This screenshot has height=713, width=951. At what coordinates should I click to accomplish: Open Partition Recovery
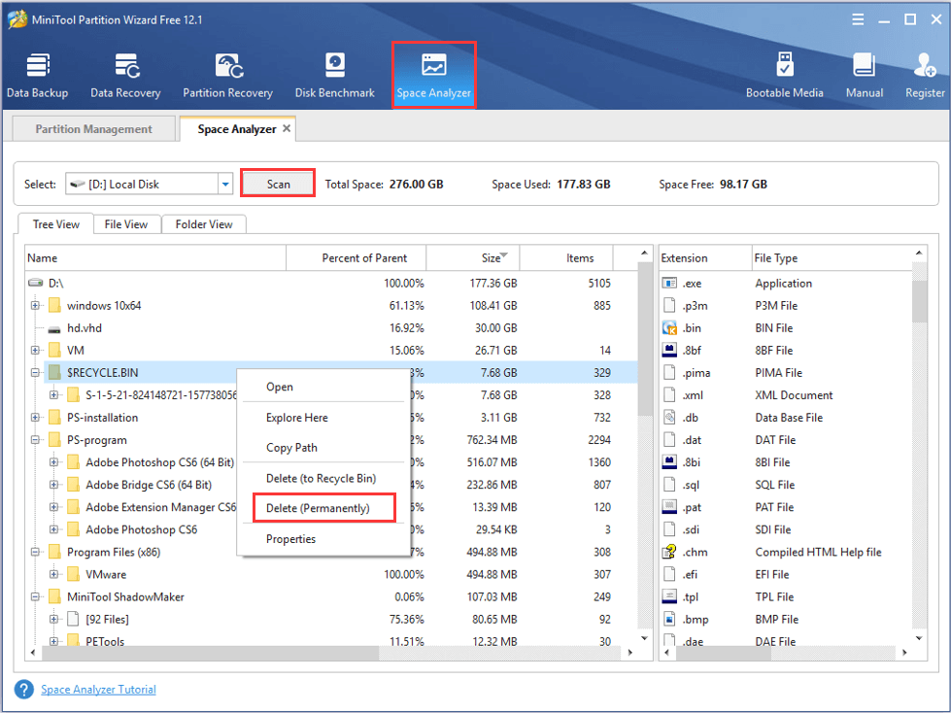click(x=227, y=75)
